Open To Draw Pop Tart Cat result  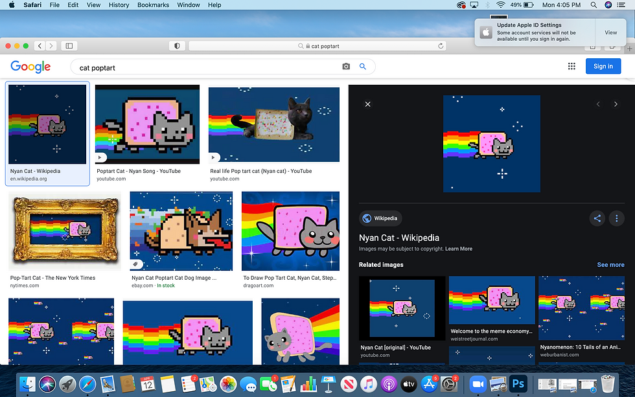tap(290, 231)
